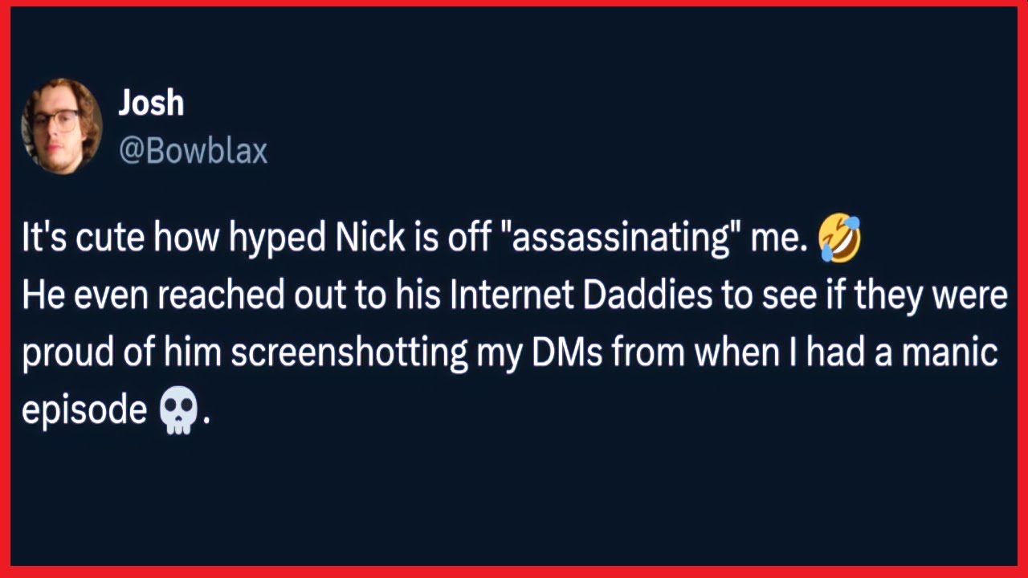The image size is (1028, 578).
Task: Click the word "episode" before the skull
Action: [84, 411]
